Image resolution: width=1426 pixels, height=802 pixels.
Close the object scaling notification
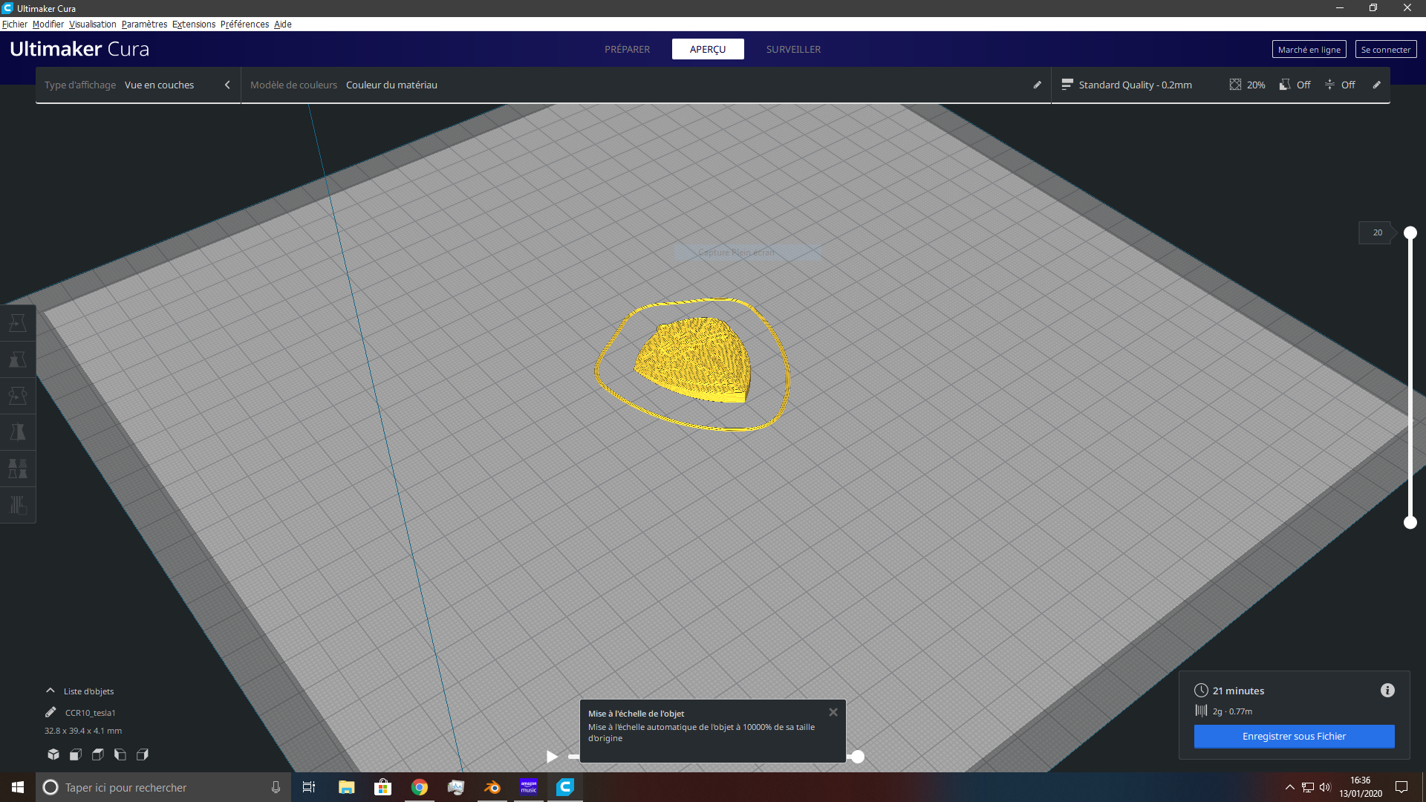[833, 712]
